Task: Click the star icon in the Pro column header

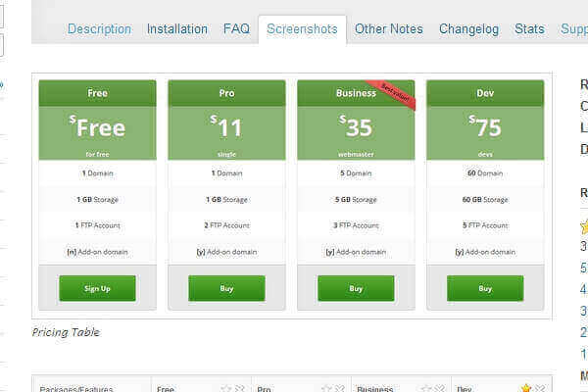Action: [x=325, y=389]
